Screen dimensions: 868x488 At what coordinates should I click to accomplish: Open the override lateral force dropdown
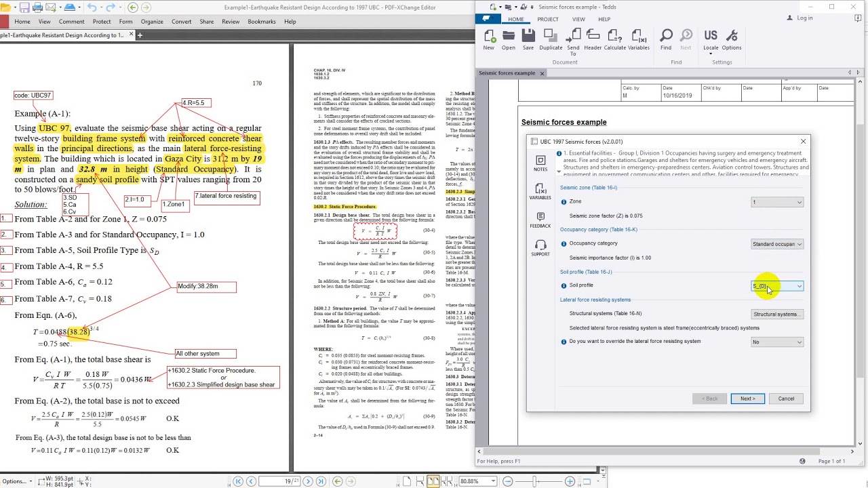(777, 342)
